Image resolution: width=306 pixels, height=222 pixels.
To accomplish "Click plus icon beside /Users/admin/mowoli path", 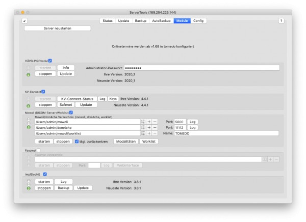I will 149,122.
